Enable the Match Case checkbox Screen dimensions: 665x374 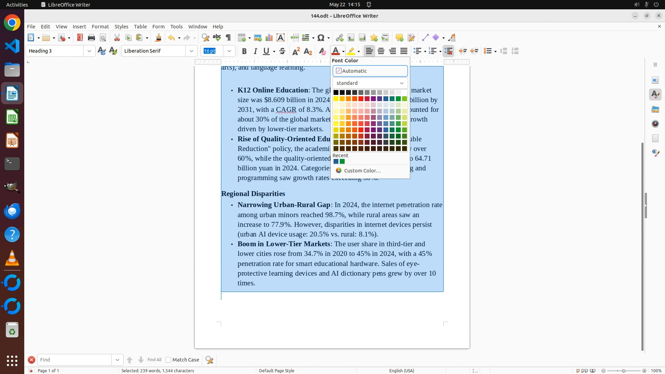pos(168,360)
